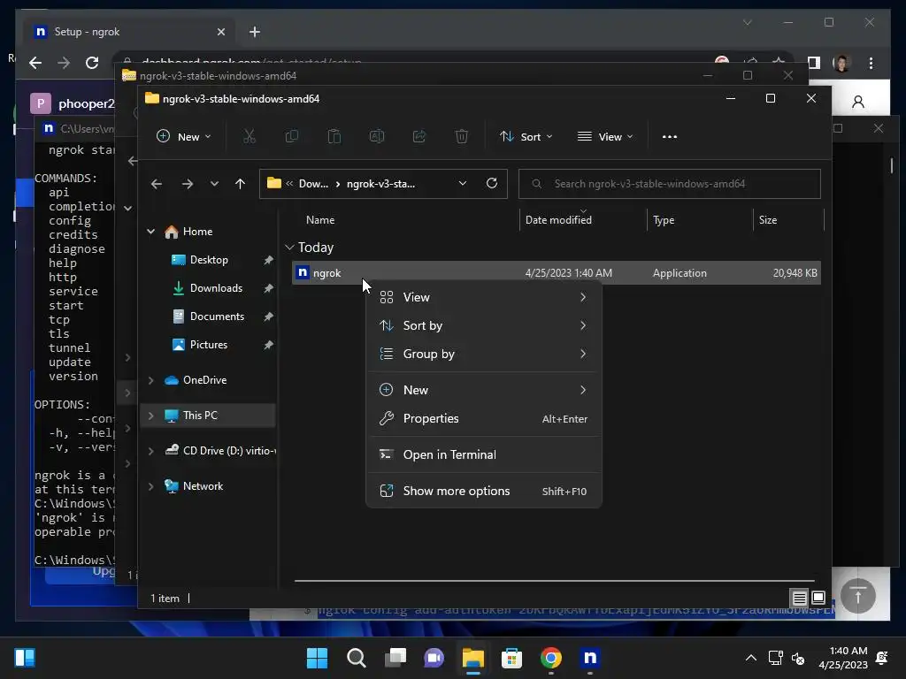Expand This PC in navigation pane
The width and height of the screenshot is (906, 679).
tap(150, 416)
